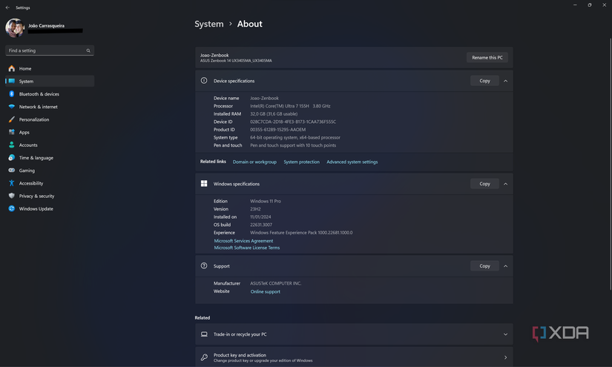Open Product key and activation chevron
612x367 pixels.
pyautogui.click(x=505, y=357)
